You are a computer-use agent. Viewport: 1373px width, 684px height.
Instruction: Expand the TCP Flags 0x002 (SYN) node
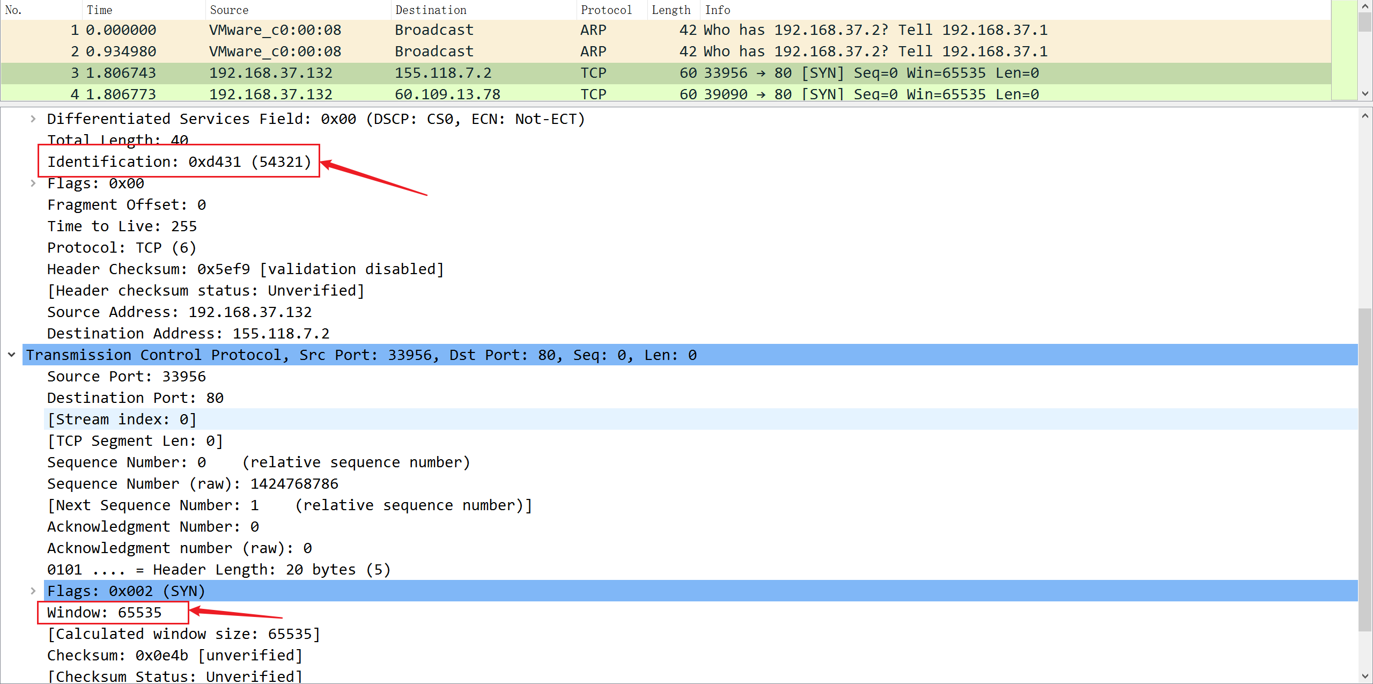[x=33, y=591]
